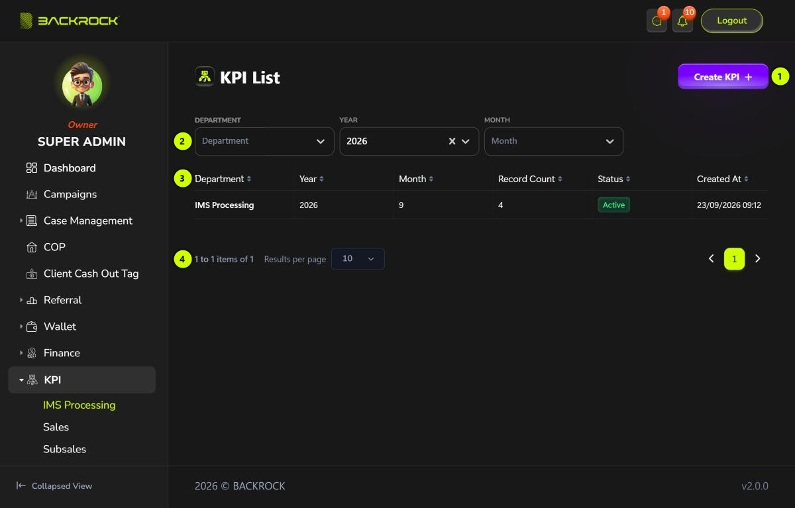Sort by the Status column header
The width and height of the screenshot is (795, 508).
pos(614,179)
